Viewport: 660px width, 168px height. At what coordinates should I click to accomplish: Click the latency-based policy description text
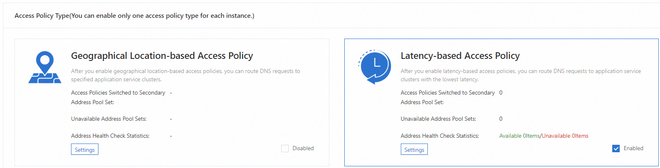click(x=520, y=75)
